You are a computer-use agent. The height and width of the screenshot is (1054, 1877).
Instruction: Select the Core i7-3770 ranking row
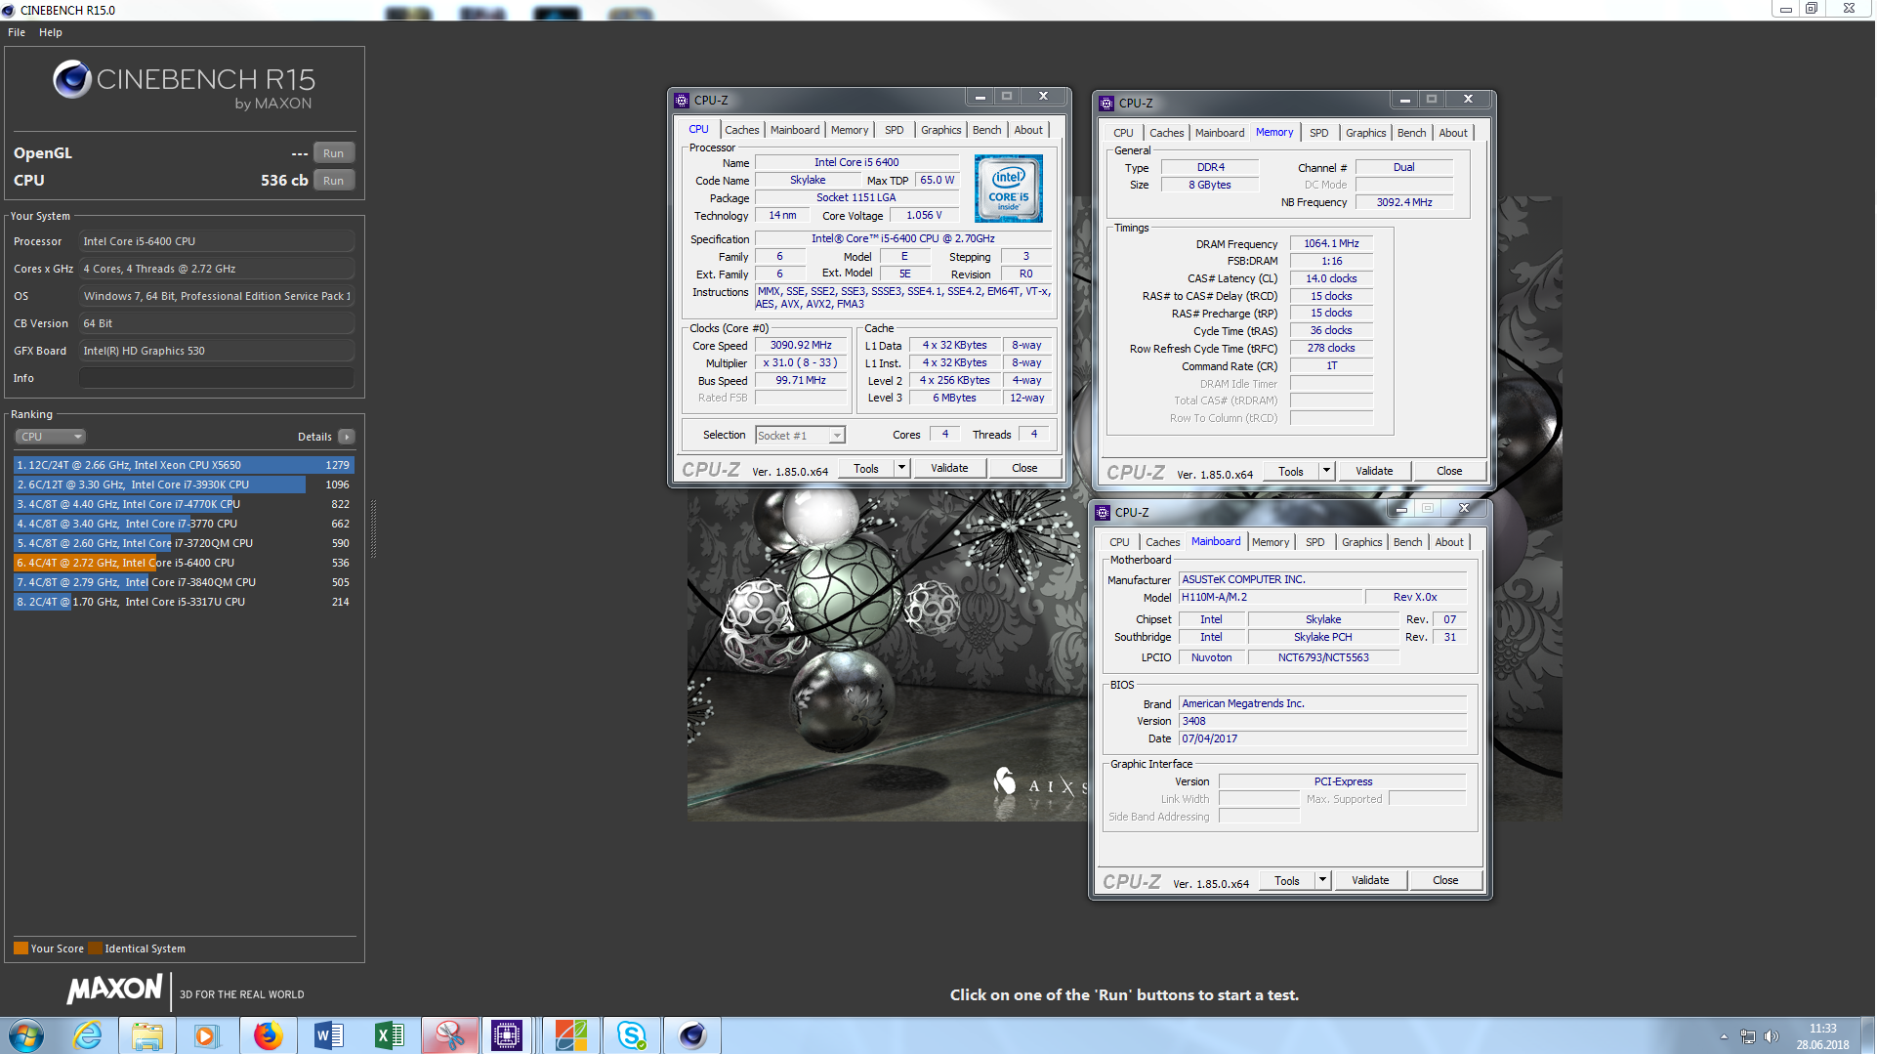pos(184,524)
